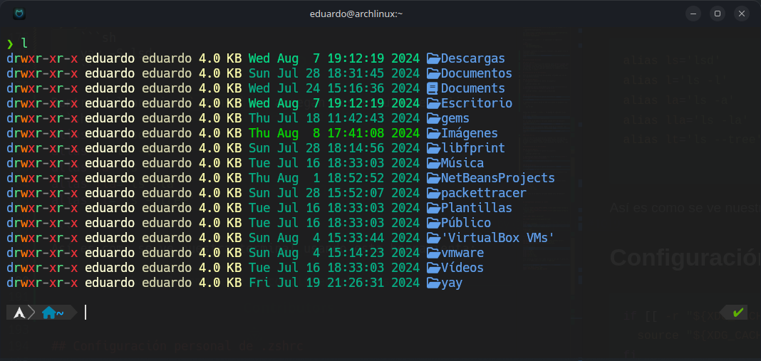Click the folder icon beside yay
This screenshot has height=361, width=761.
433,283
